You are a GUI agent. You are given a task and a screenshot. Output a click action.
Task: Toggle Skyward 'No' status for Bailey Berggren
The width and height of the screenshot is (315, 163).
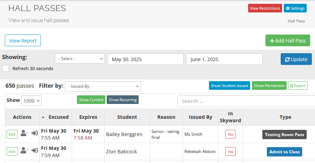click(230, 134)
